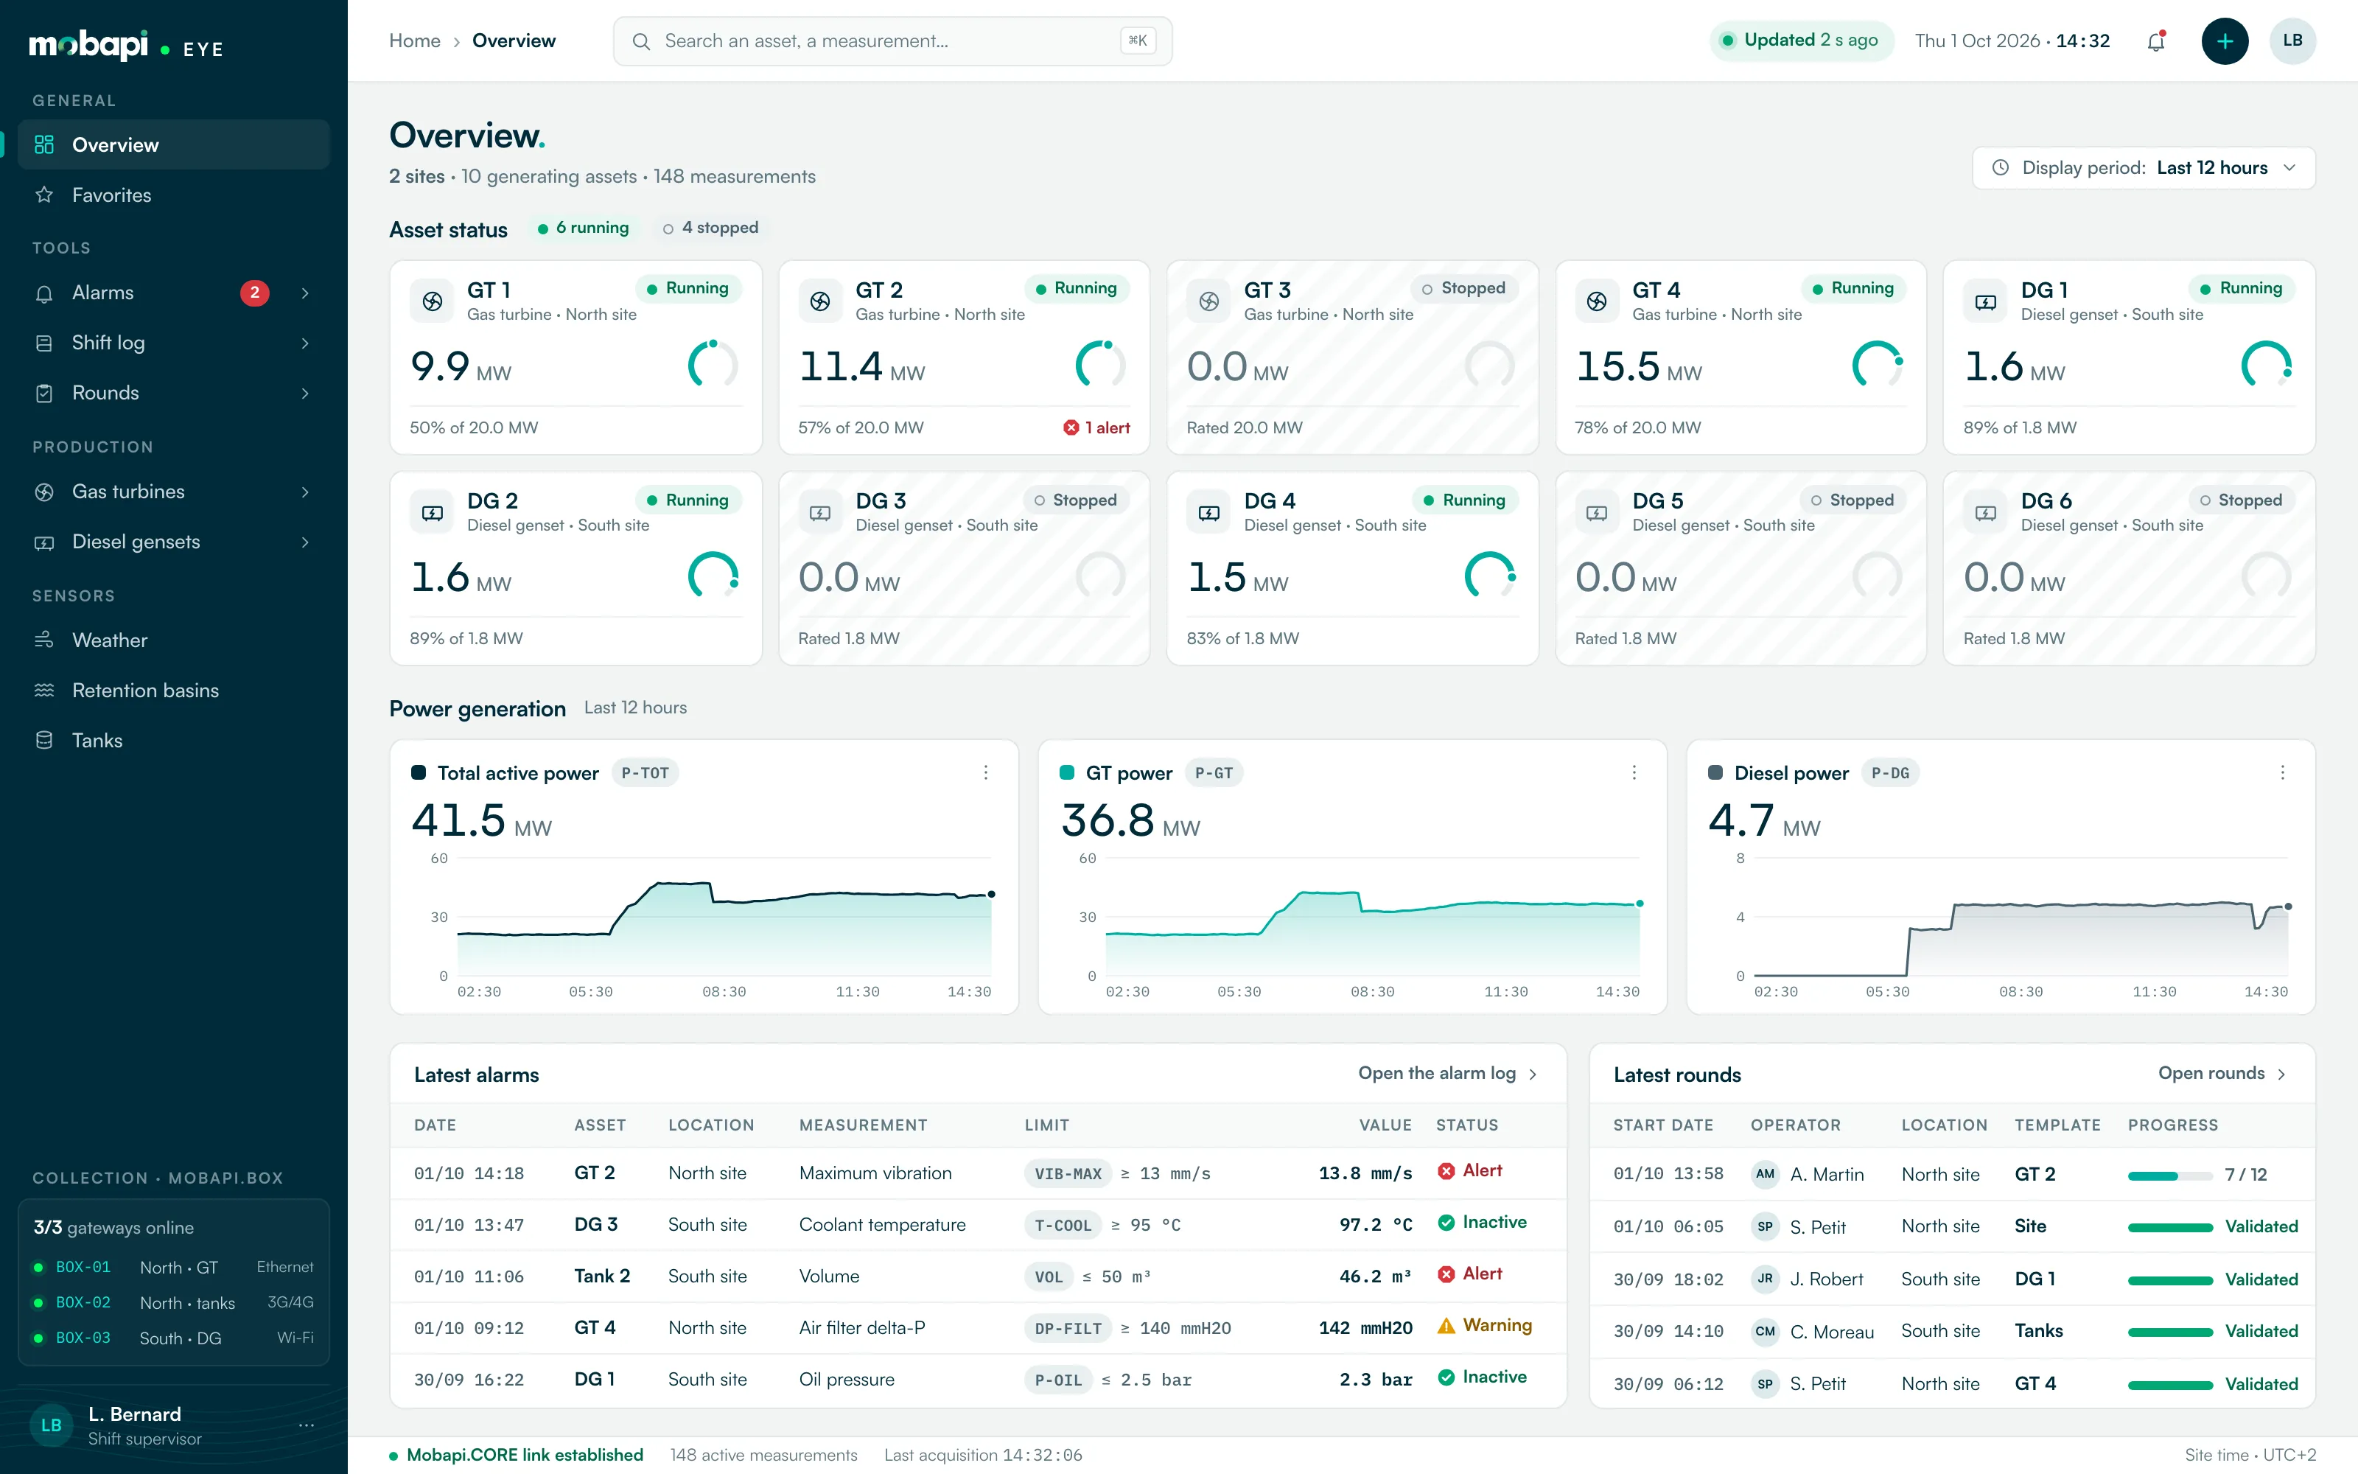Expand the Alarms submenu chevron

coord(305,293)
